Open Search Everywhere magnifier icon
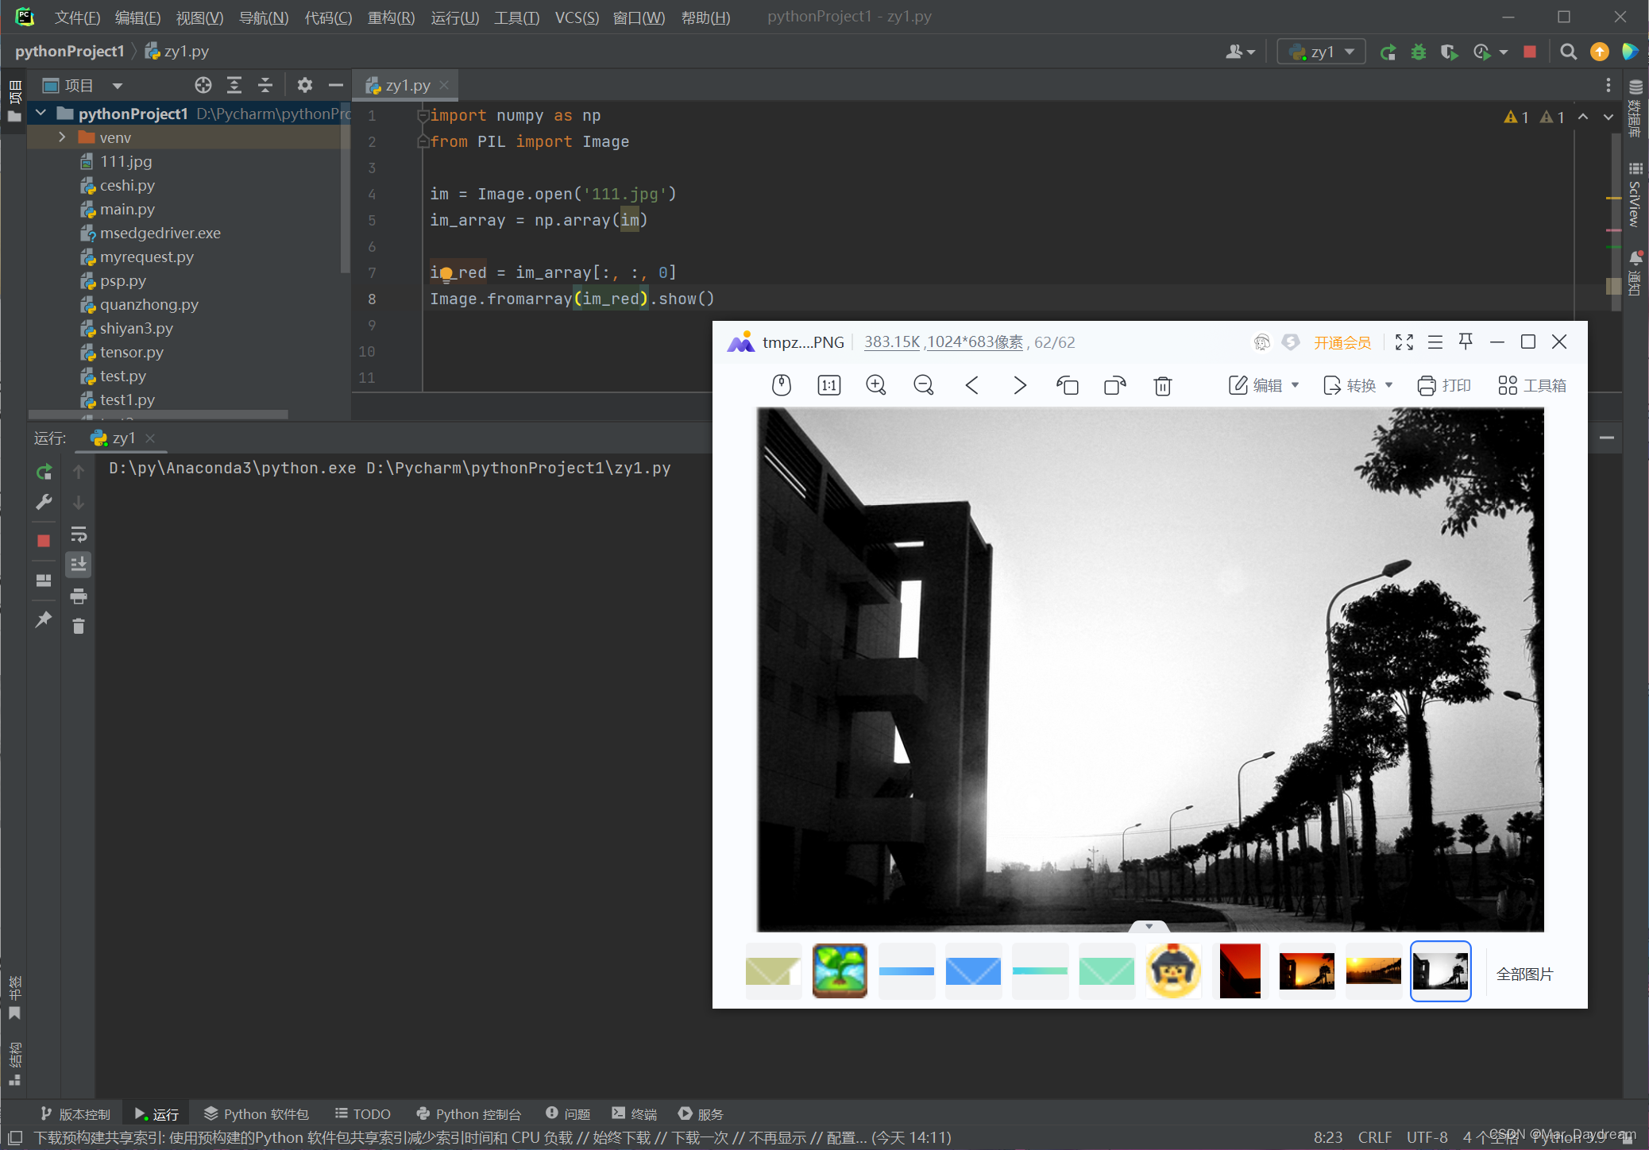1649x1150 pixels. pyautogui.click(x=1568, y=52)
